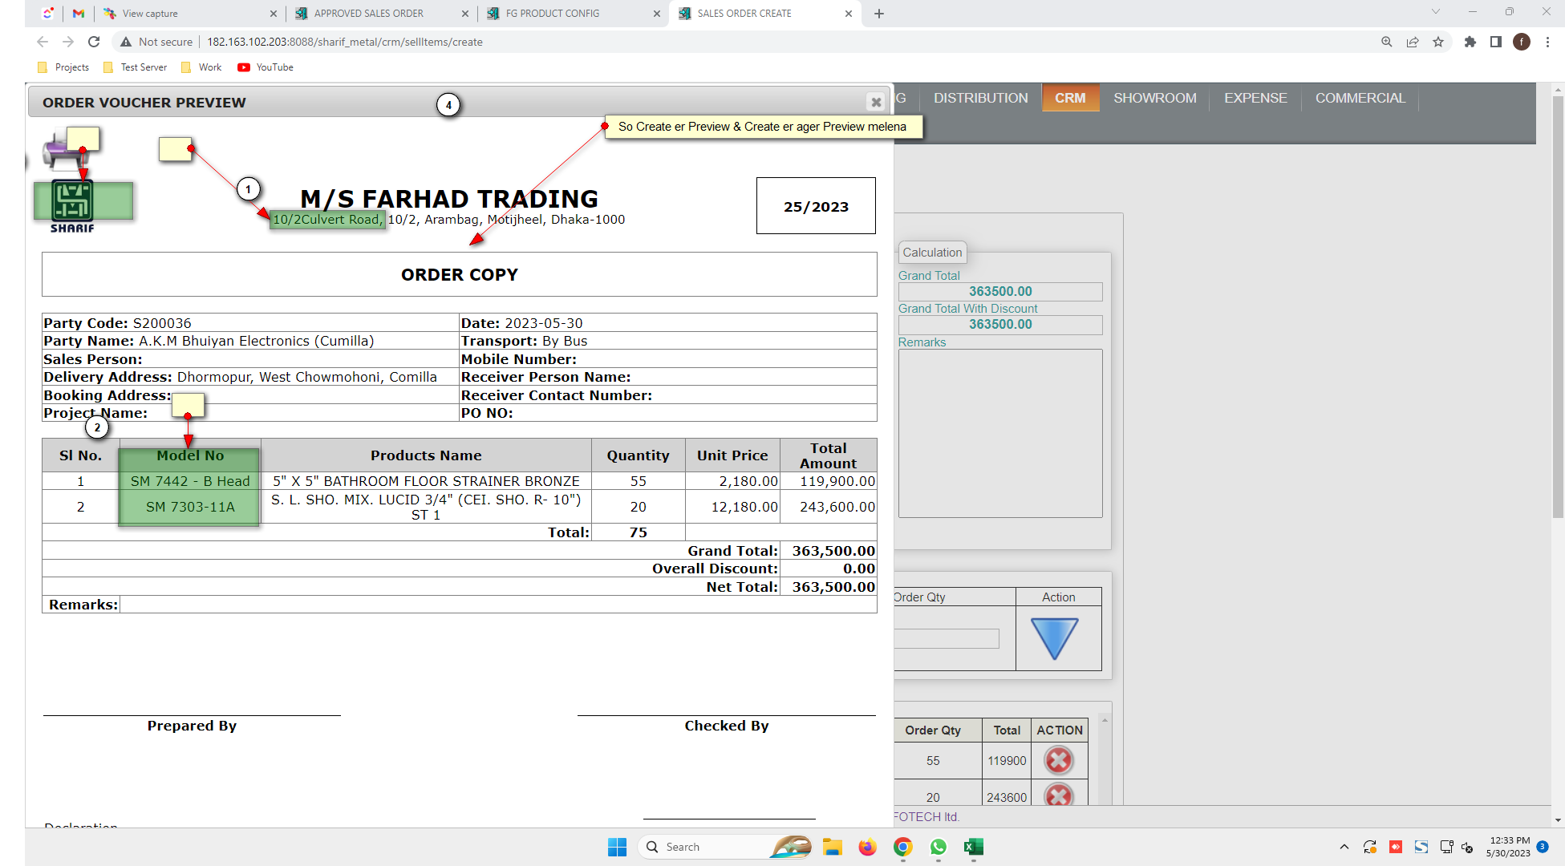Expand the hidden system tray icons chevron

(1344, 847)
